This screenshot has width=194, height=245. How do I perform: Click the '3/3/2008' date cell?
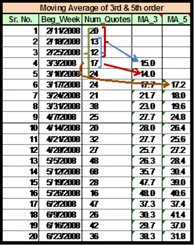pyautogui.click(x=60, y=63)
